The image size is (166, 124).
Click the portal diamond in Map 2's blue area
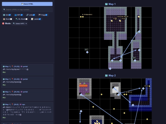coord(133,105)
